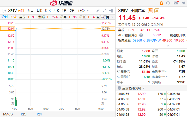Click trade row 04:06:55 at 12.90
The width and height of the screenshot is (187, 117).
(x=141, y=94)
